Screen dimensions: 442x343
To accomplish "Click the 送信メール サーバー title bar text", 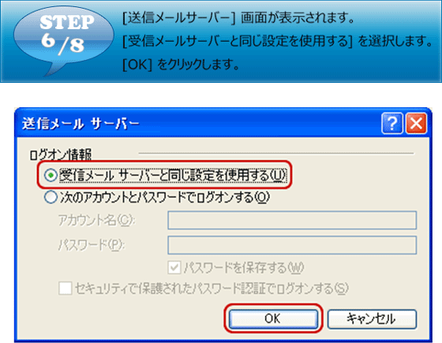I will click(x=81, y=124).
